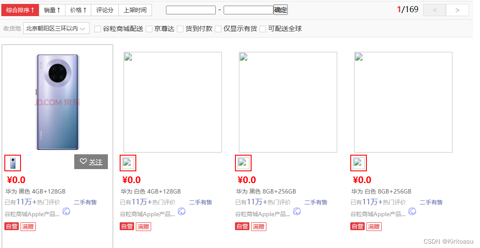480x248 pixels.
Task: Open shop name under 华为 白色 8GB+256GB
Action: tap(378, 214)
